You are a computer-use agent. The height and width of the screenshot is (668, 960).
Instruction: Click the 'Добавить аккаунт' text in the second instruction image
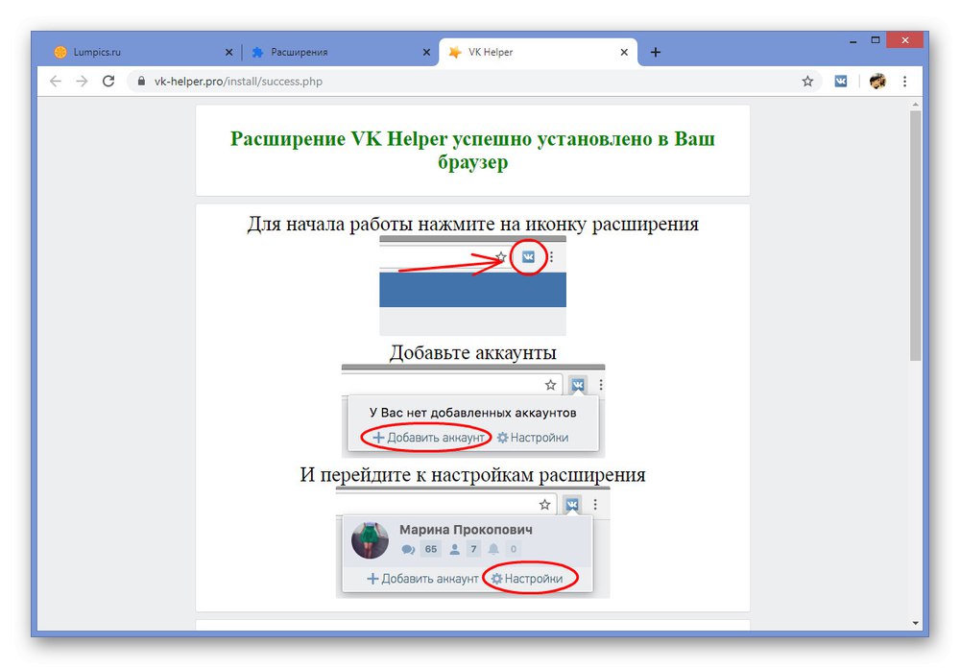(435, 438)
